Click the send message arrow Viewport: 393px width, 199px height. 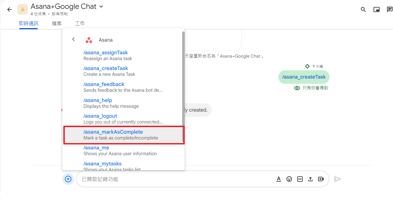point(337,179)
